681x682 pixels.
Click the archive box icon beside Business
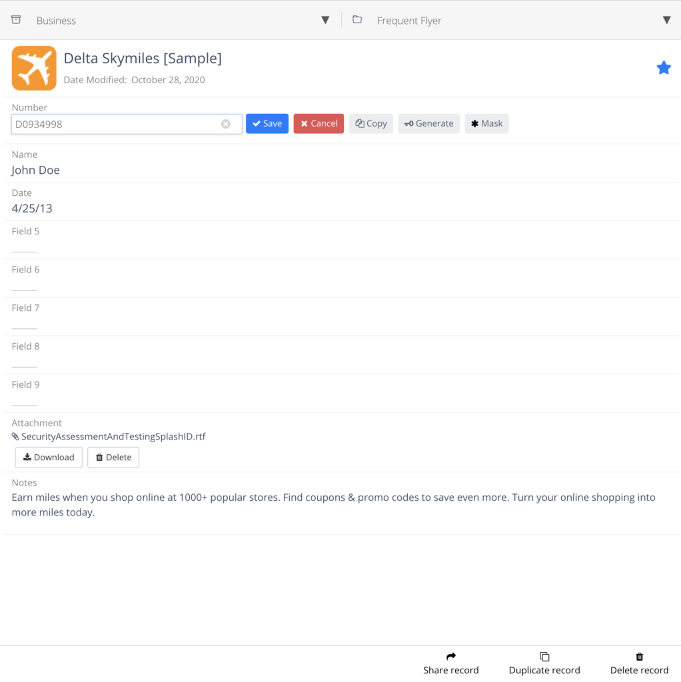click(17, 20)
